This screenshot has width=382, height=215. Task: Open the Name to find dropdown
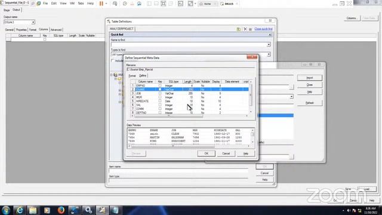pyautogui.click(x=269, y=45)
